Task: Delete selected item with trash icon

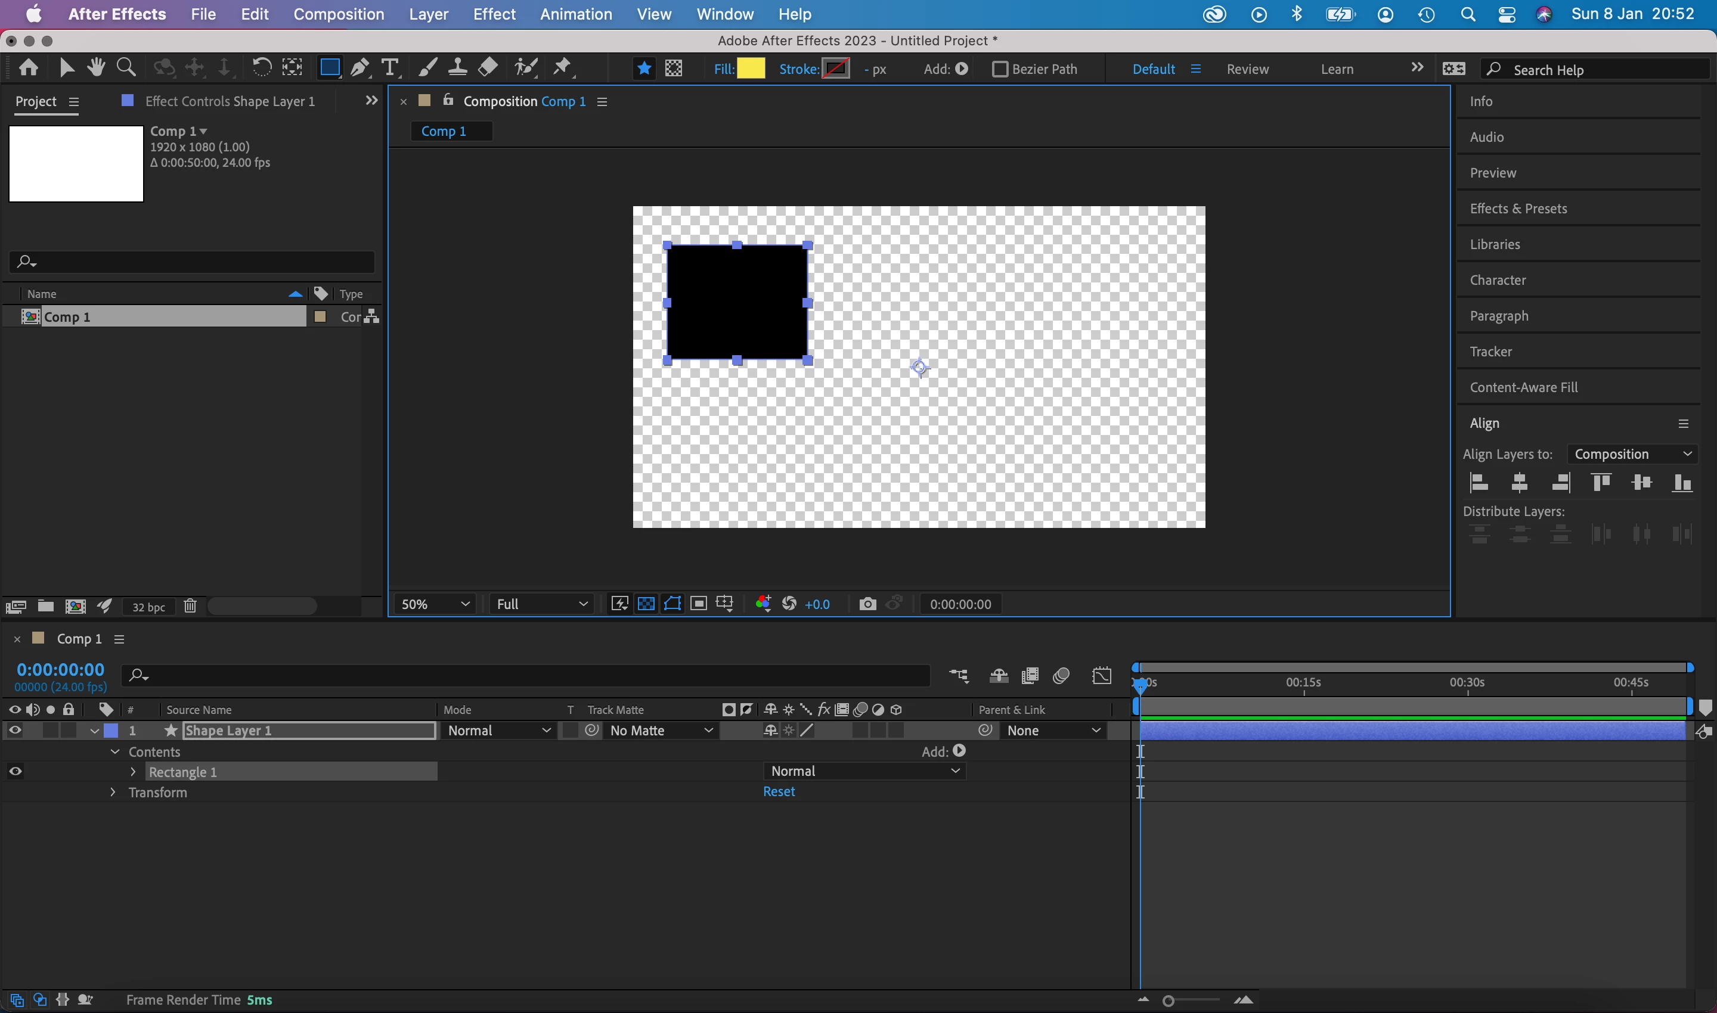Action: (190, 606)
